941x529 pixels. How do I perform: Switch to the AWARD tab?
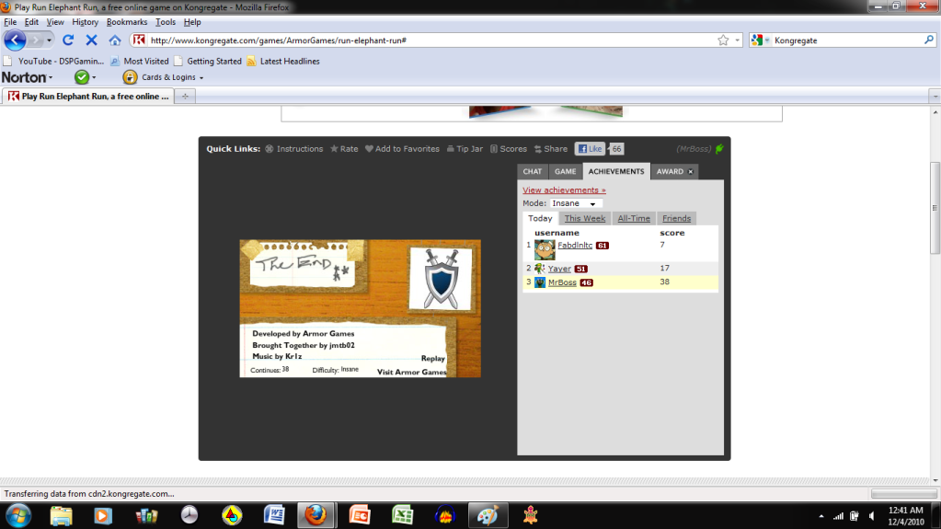pos(670,172)
